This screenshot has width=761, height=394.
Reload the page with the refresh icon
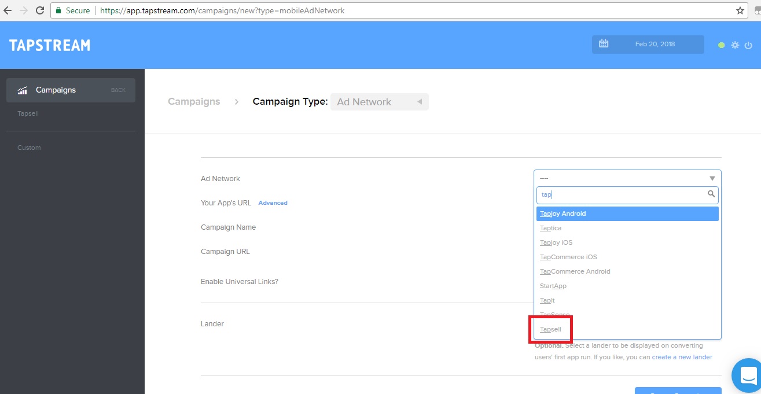[40, 10]
